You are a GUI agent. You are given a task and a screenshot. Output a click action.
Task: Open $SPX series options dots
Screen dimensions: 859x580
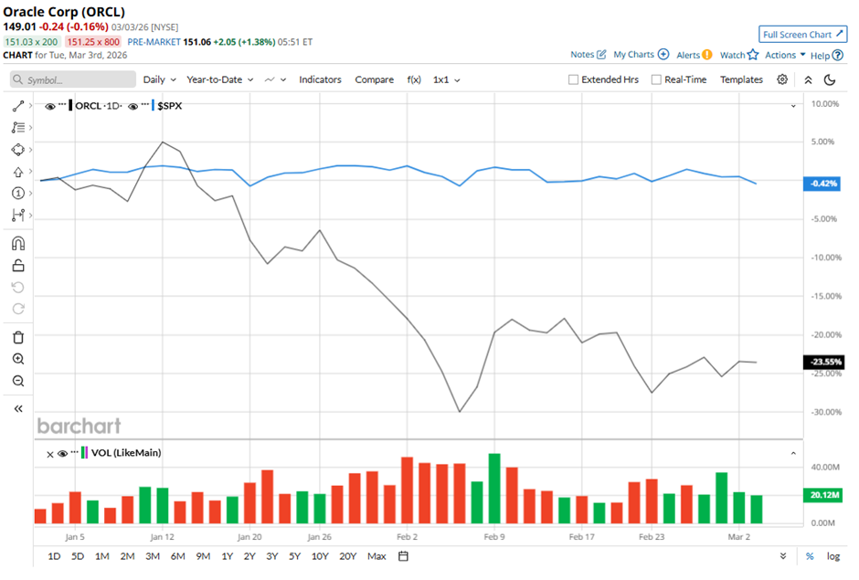145,103
